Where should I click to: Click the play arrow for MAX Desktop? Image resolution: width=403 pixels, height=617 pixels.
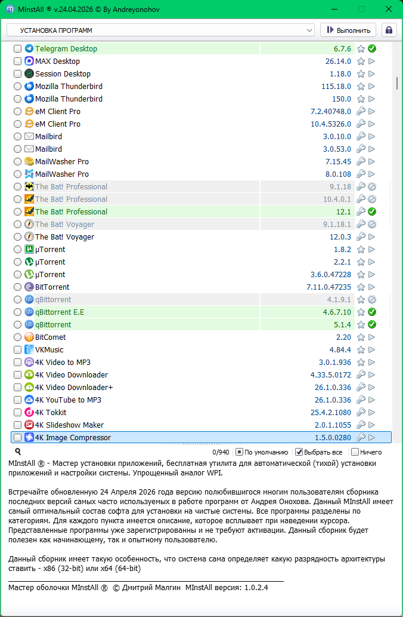371,62
